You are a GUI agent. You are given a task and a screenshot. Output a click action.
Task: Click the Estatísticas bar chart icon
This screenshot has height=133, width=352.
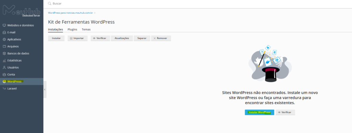coord(4,60)
